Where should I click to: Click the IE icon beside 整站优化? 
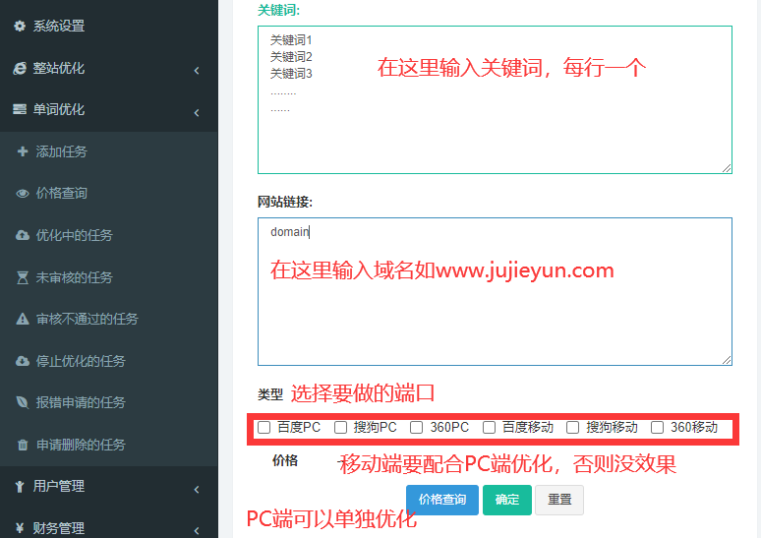19,69
